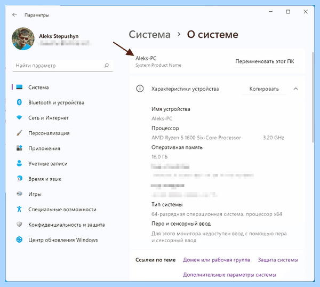Click the Центр обновления Windows sync icon
The height and width of the screenshot is (287, 320).
[x=19, y=240]
